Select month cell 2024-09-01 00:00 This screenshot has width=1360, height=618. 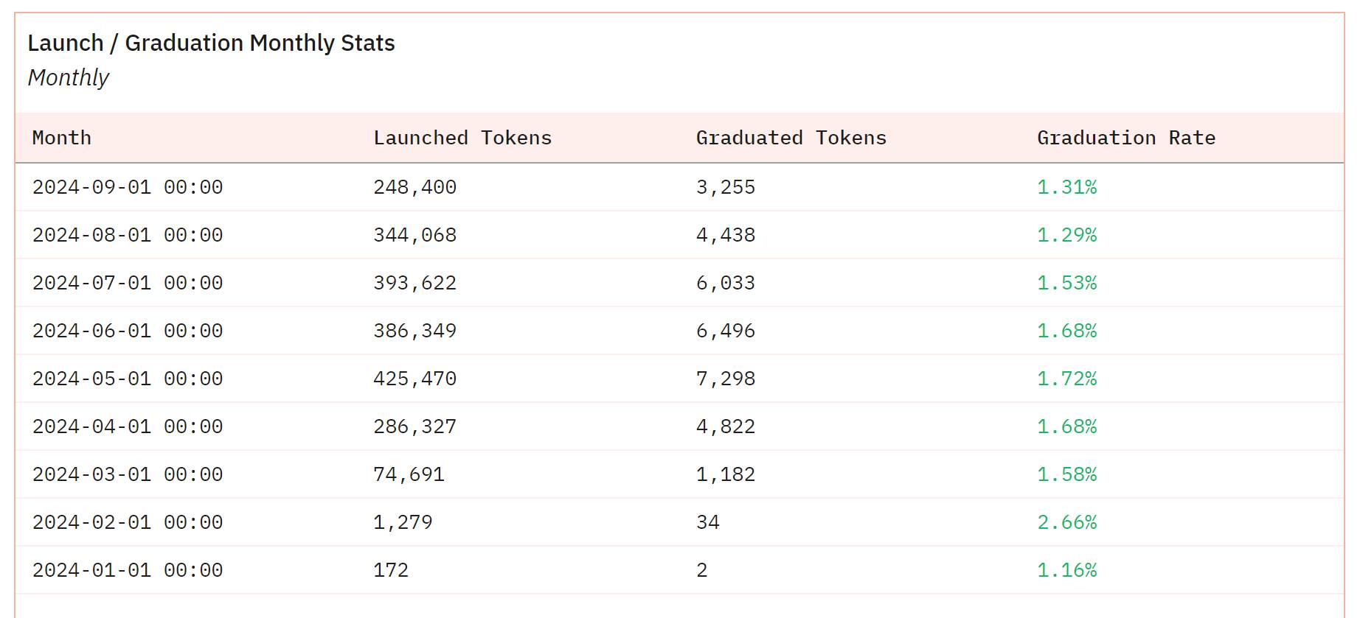click(128, 187)
